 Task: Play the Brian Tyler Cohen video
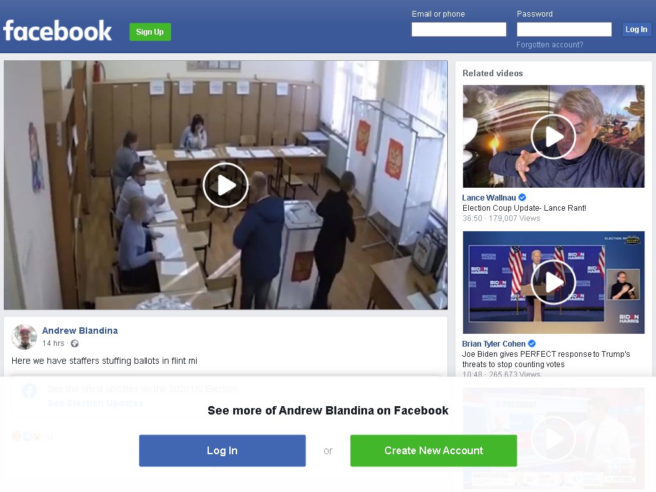pyautogui.click(x=553, y=283)
